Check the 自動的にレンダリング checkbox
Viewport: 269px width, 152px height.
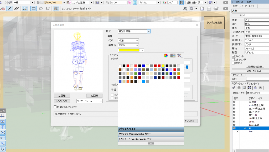click(55, 107)
